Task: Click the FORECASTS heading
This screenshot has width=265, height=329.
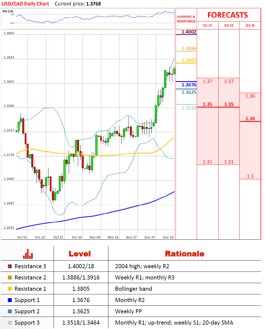Action: [x=228, y=15]
